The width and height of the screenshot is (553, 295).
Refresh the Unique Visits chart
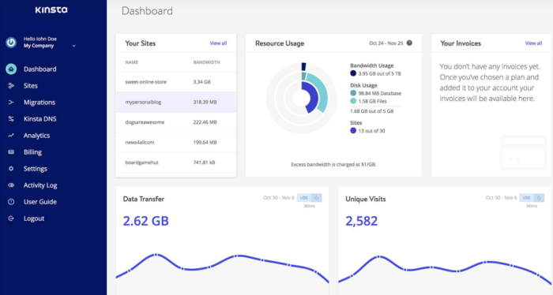coord(539,198)
